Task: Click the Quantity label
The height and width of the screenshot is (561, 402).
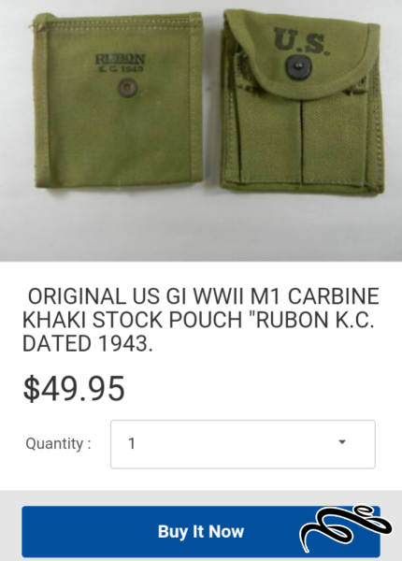Action: (58, 443)
